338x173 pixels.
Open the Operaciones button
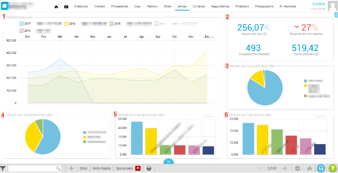coord(125,168)
